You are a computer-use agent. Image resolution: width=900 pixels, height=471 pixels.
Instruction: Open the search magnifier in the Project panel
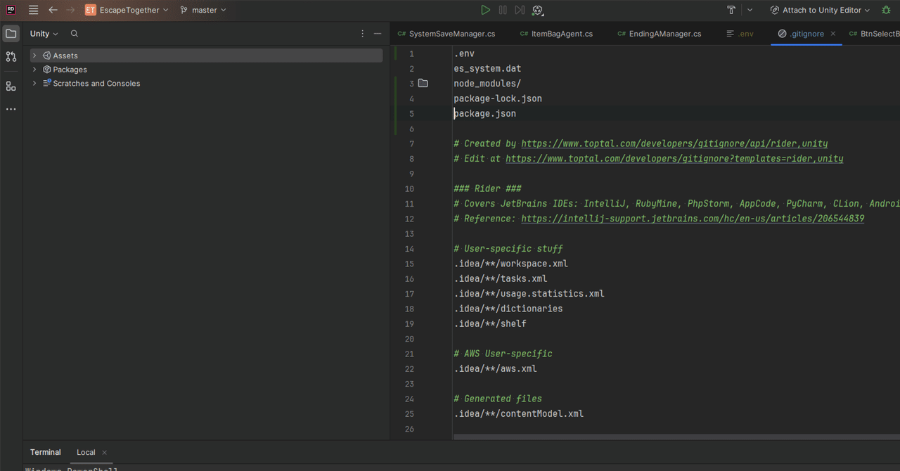pos(74,33)
